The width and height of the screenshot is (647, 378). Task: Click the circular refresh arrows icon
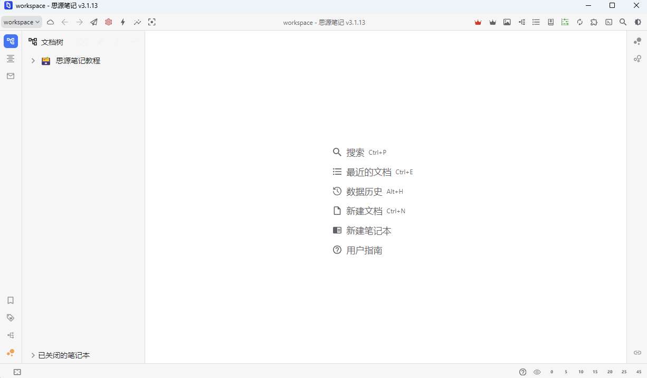pos(579,22)
